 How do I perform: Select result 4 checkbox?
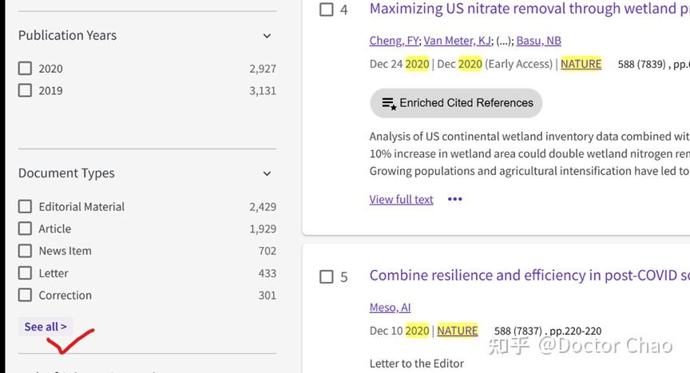327,10
